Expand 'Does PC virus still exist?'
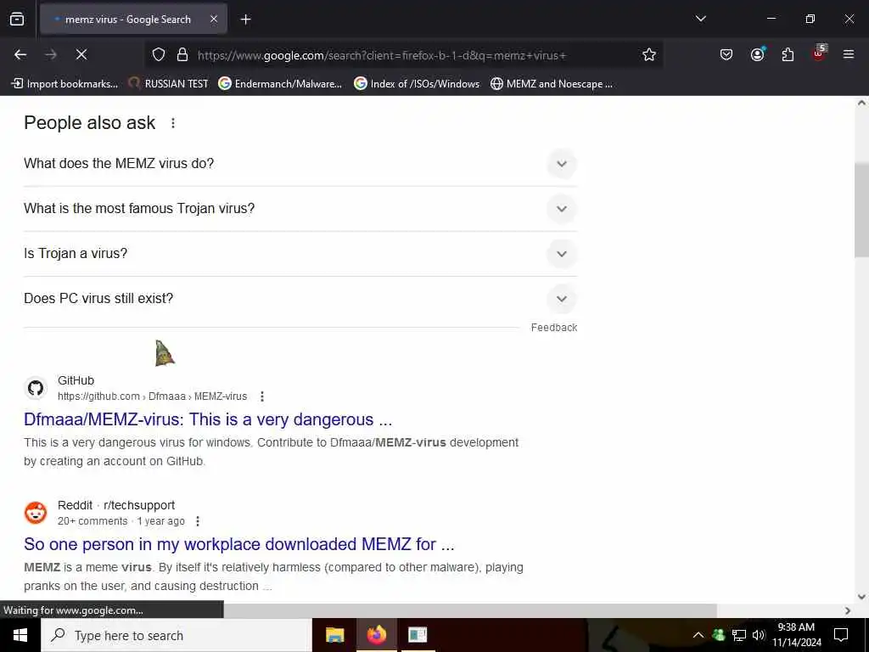869x652 pixels. click(300, 298)
